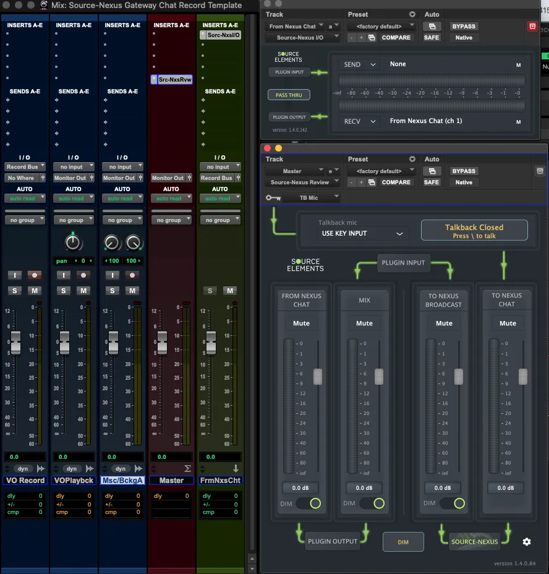Click the Msc/BckgA track name label
549x574 pixels.
pos(122,480)
